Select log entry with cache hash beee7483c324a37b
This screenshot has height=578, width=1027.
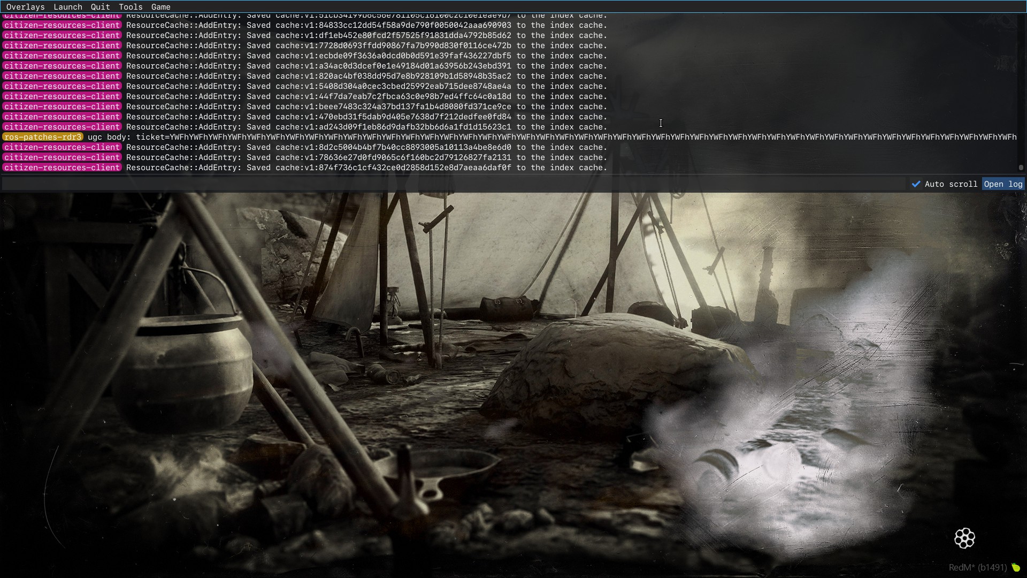click(x=305, y=107)
